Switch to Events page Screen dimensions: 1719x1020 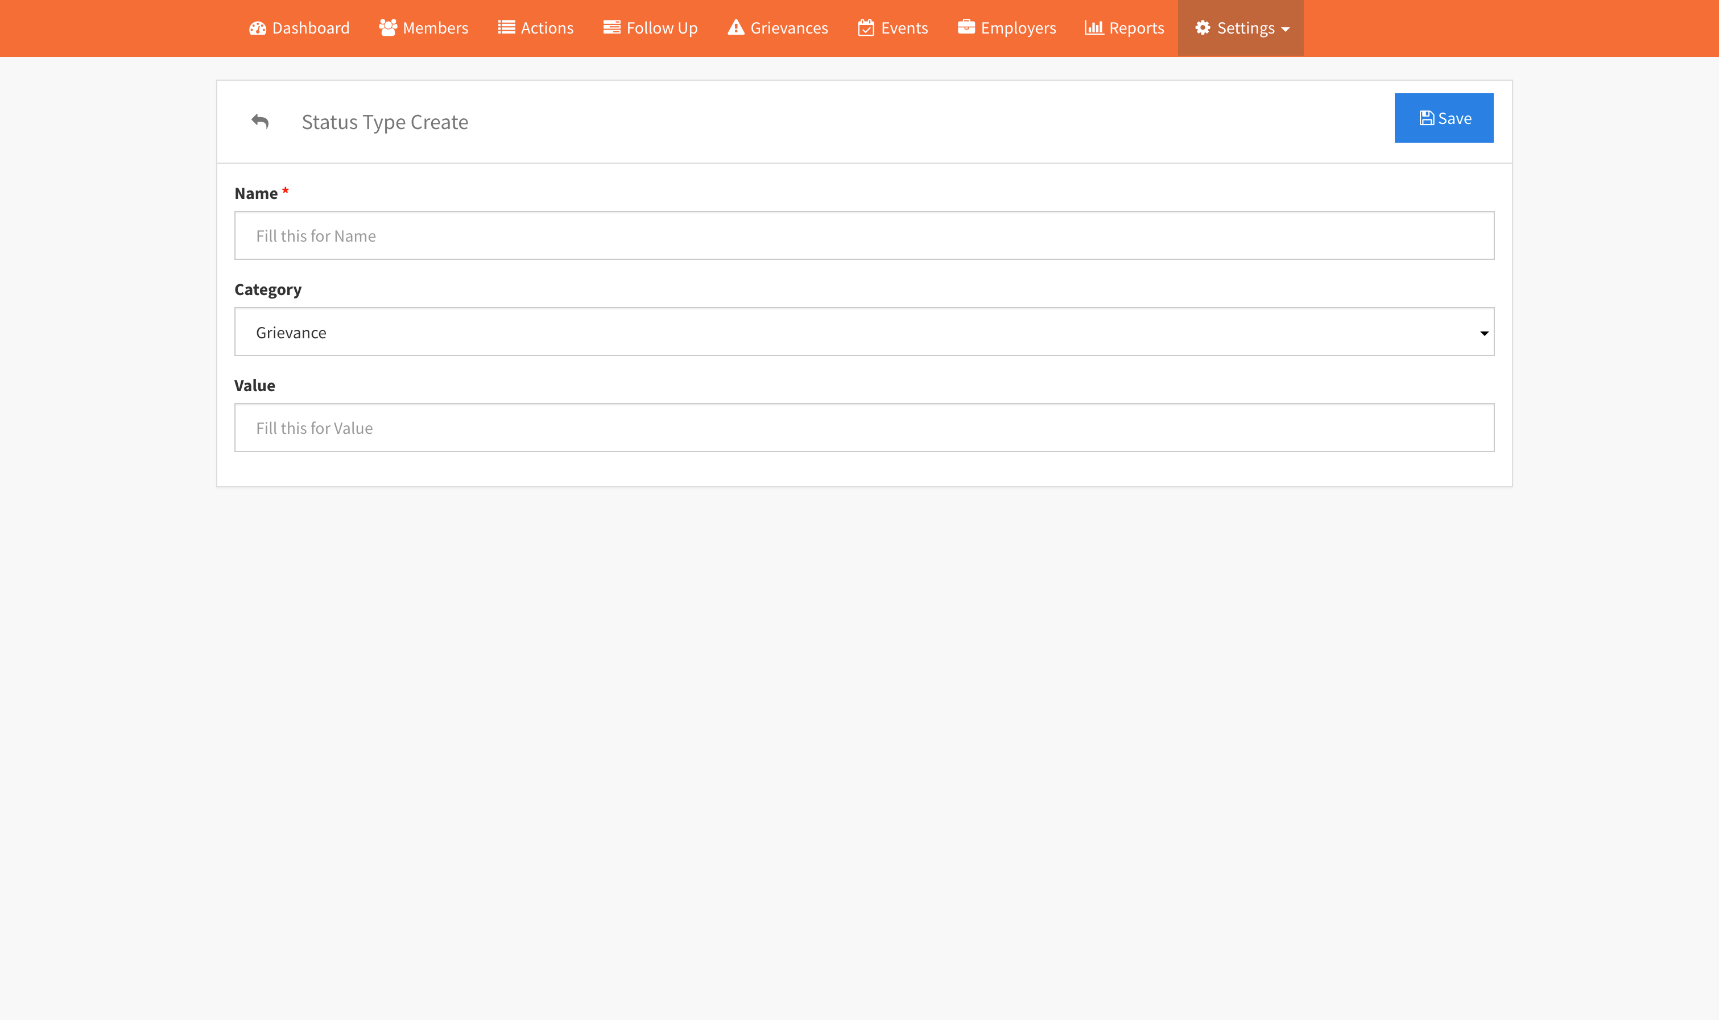[x=892, y=28]
